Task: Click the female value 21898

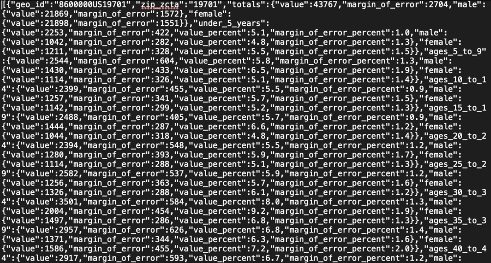Action: [55, 23]
